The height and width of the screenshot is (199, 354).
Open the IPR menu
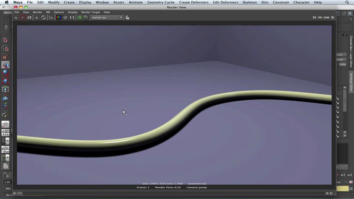click(x=48, y=12)
